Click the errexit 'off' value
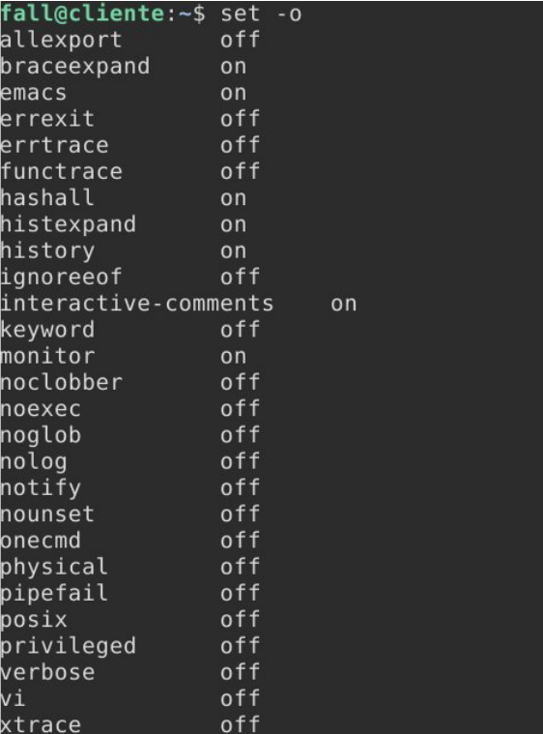This screenshot has width=543, height=734. coord(240,118)
